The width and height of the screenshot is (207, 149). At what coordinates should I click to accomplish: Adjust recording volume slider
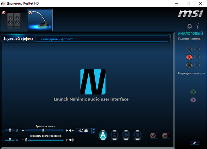point(44,131)
